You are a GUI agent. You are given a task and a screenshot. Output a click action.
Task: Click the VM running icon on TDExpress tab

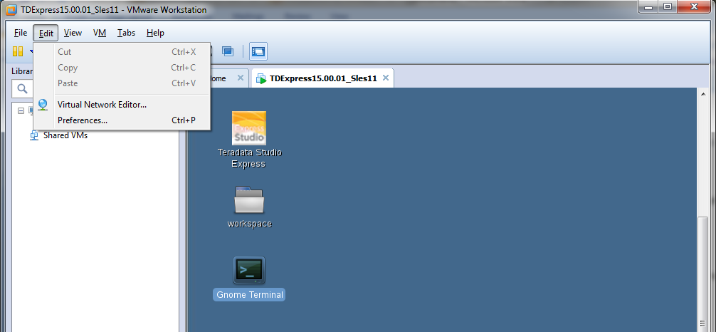coord(261,78)
